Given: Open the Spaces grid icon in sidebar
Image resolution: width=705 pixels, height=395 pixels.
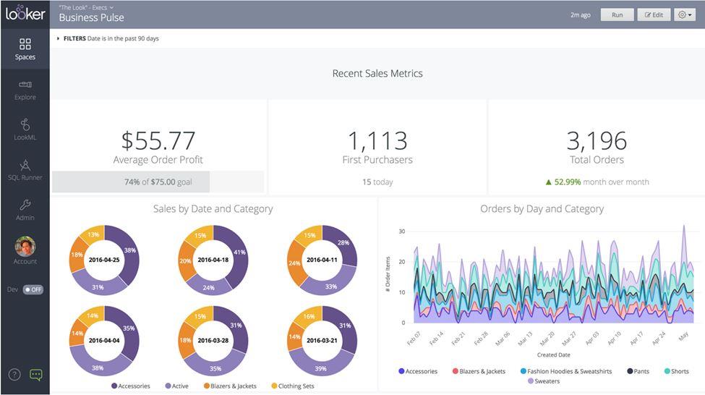Looking at the screenshot, I should pos(25,45).
